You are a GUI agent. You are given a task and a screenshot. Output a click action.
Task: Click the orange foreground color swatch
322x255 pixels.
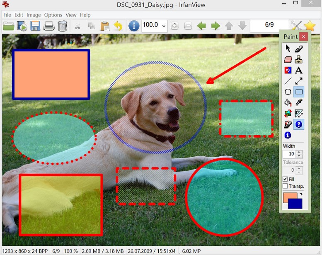click(x=287, y=197)
